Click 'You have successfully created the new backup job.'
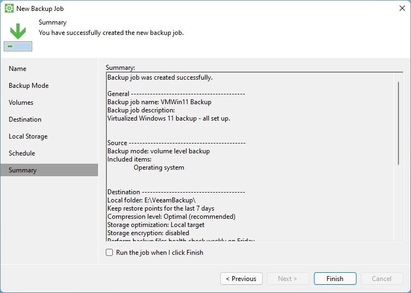 click(x=111, y=33)
